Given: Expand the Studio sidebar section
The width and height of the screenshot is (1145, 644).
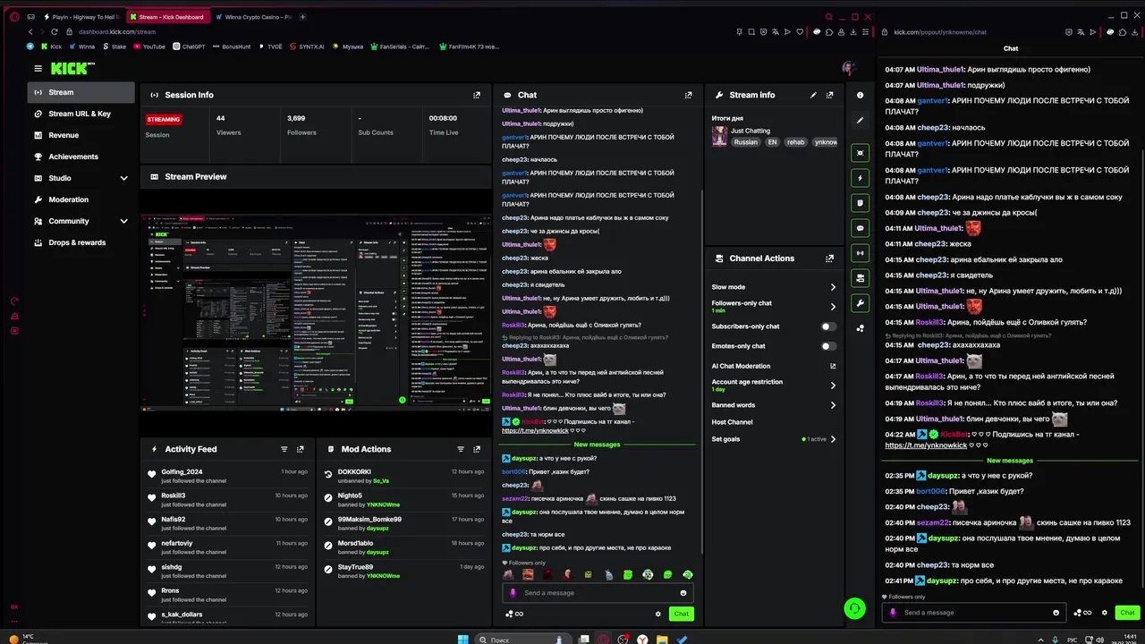Looking at the screenshot, I should click(124, 178).
